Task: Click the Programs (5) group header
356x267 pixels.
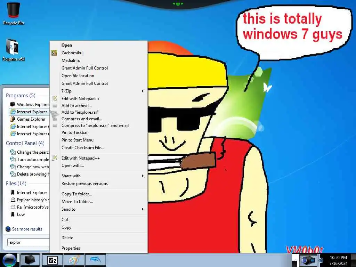Action: [x=21, y=95]
